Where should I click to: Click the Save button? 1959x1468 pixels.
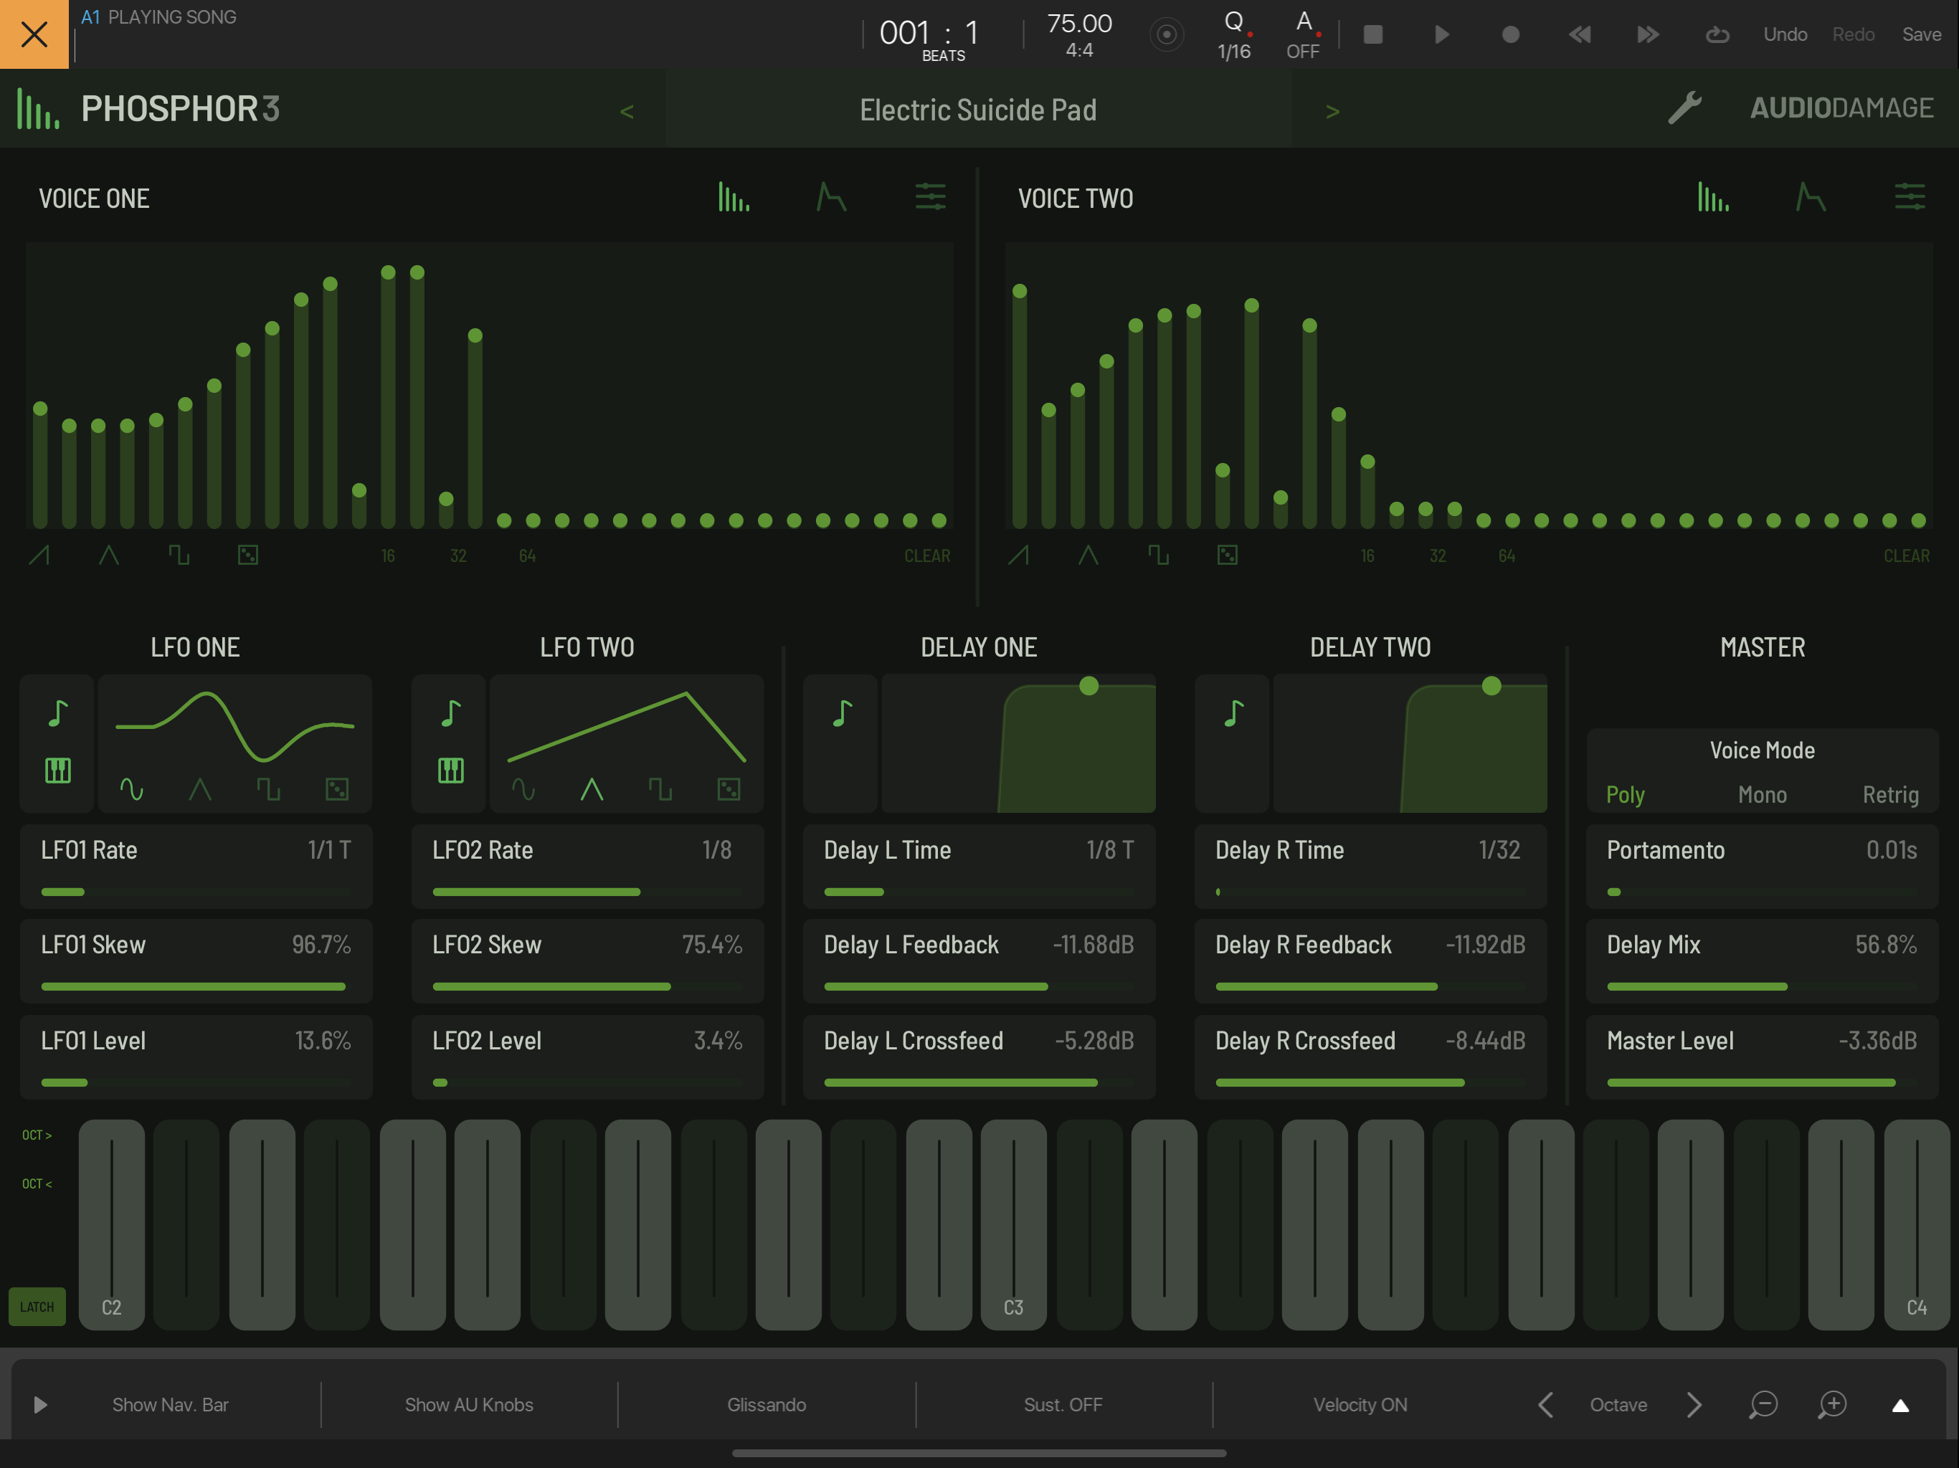1921,34
